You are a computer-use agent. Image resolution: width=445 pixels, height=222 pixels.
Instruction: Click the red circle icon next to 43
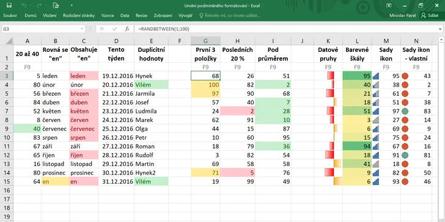[x=405, y=76]
